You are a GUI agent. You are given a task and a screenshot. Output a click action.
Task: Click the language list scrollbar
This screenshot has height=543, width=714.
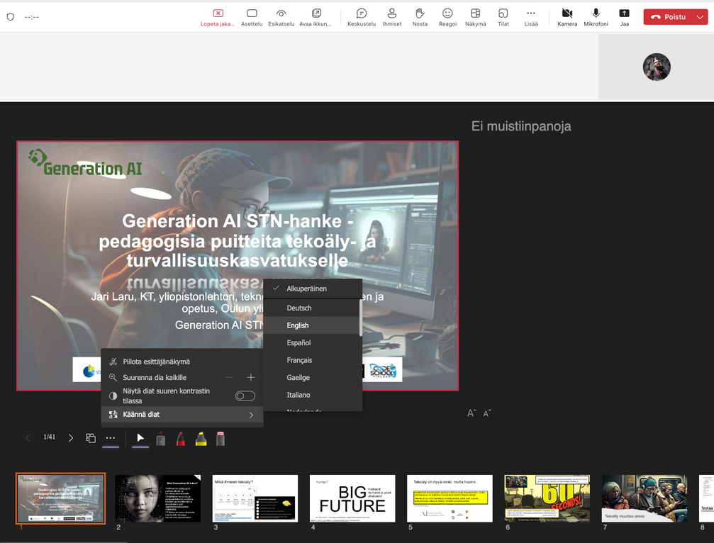pyautogui.click(x=361, y=318)
